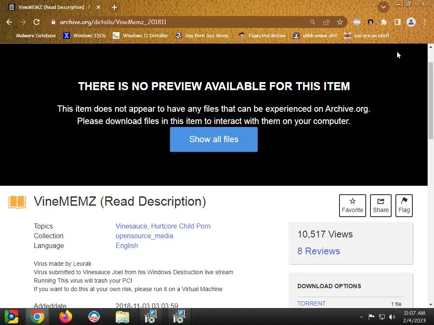Open the opensource_media collection link
Image resolution: width=434 pixels, height=325 pixels.
(x=144, y=236)
